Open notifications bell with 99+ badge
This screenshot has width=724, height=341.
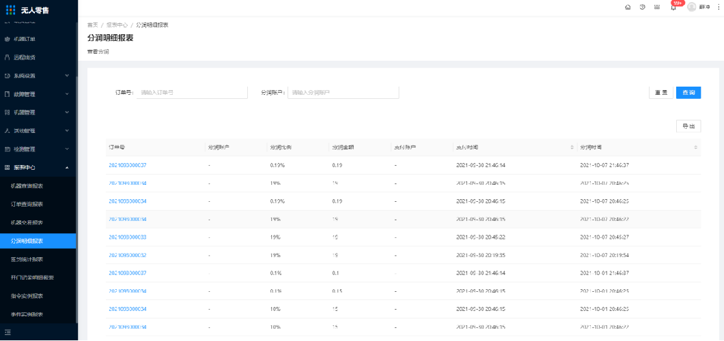(x=673, y=7)
